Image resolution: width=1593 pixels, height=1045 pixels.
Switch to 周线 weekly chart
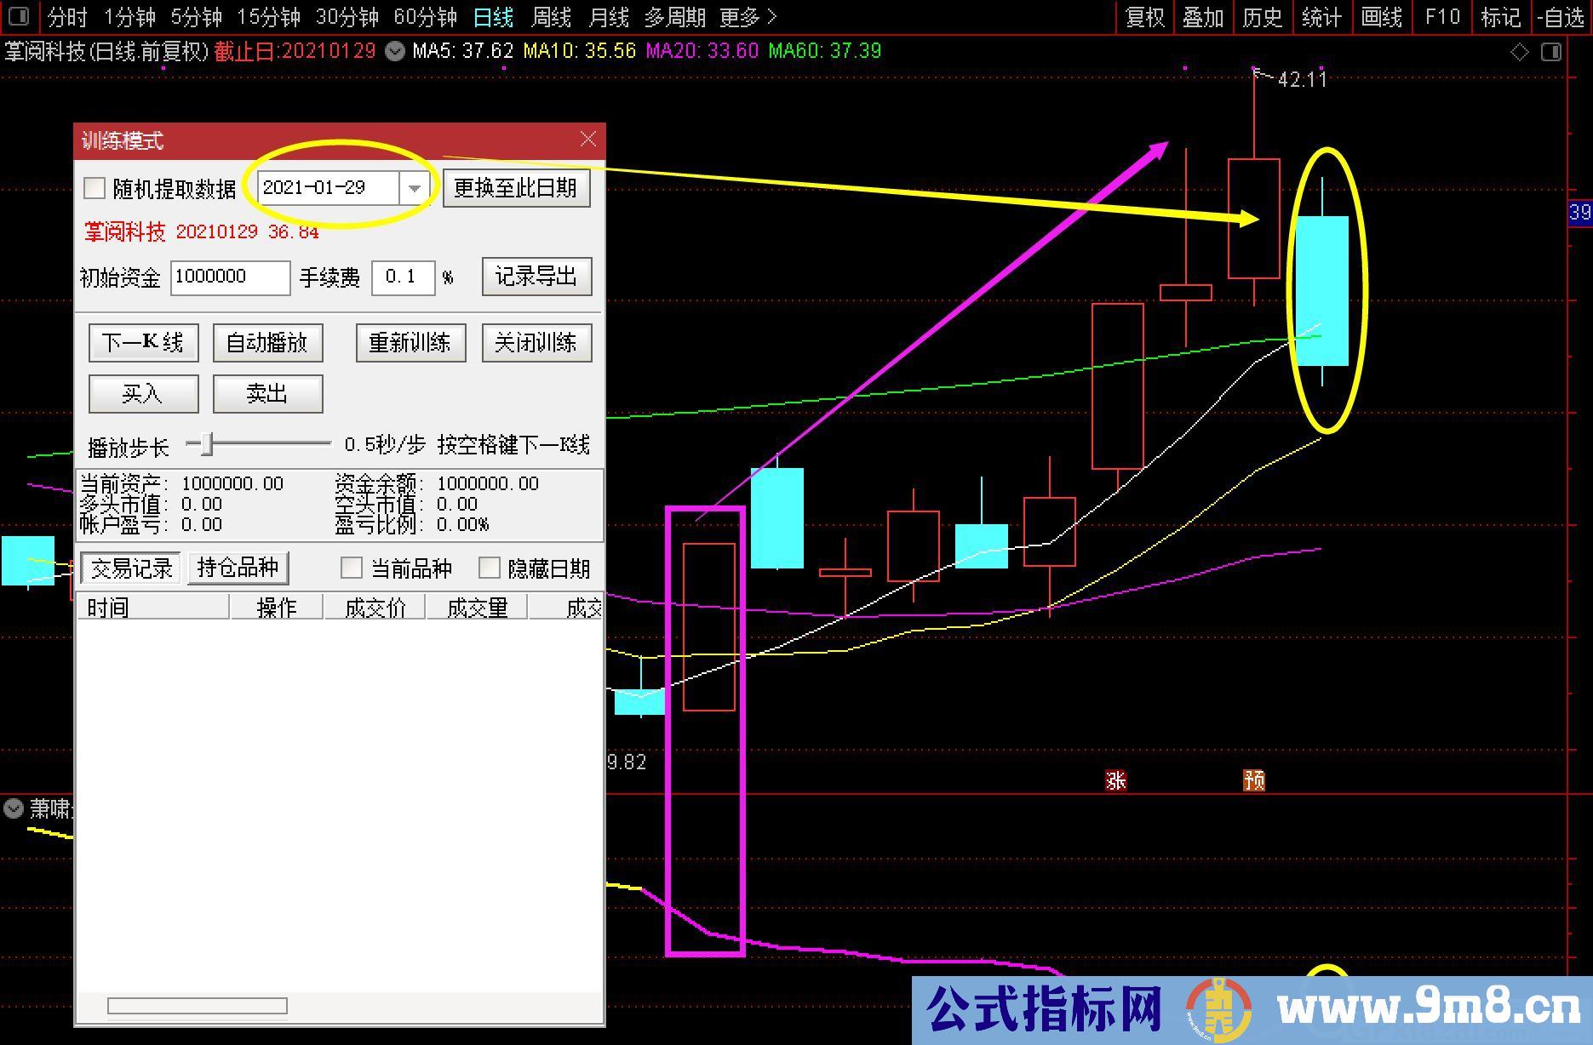(x=551, y=17)
